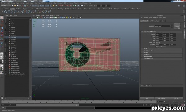Click the four-view layout icon
The image size is (186, 112).
[2, 58]
